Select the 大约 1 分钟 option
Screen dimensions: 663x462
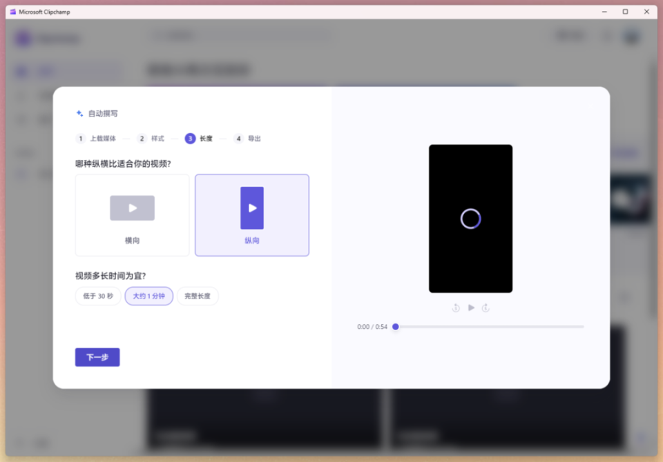coord(148,296)
